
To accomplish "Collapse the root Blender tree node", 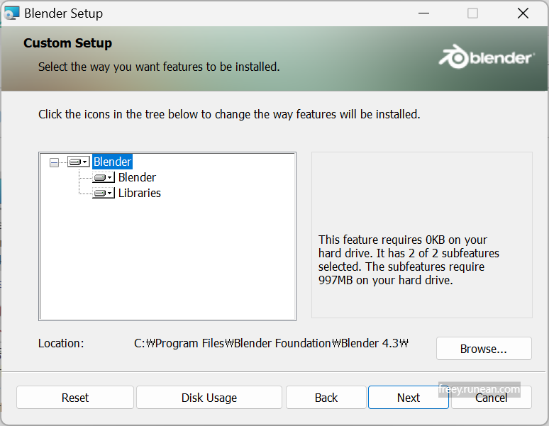I will (55, 162).
